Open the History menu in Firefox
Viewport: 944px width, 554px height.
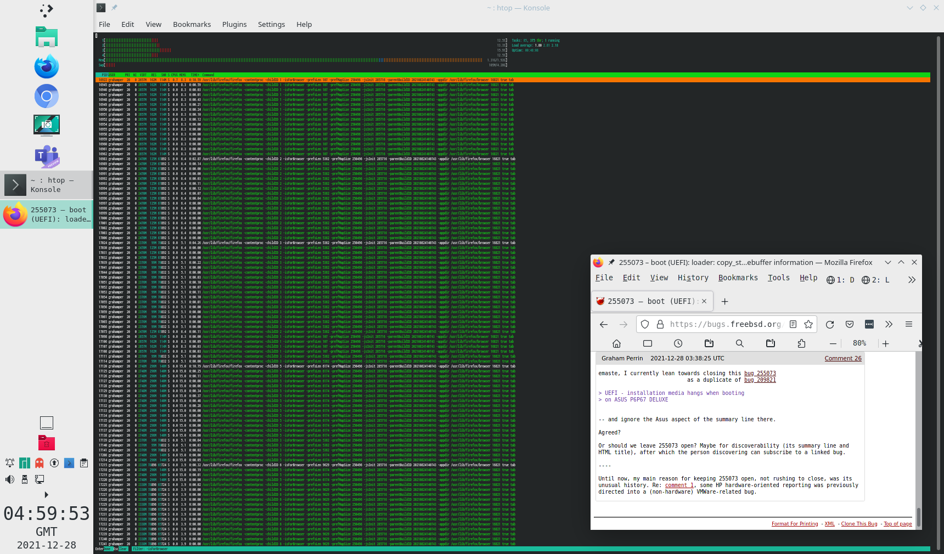click(x=693, y=278)
